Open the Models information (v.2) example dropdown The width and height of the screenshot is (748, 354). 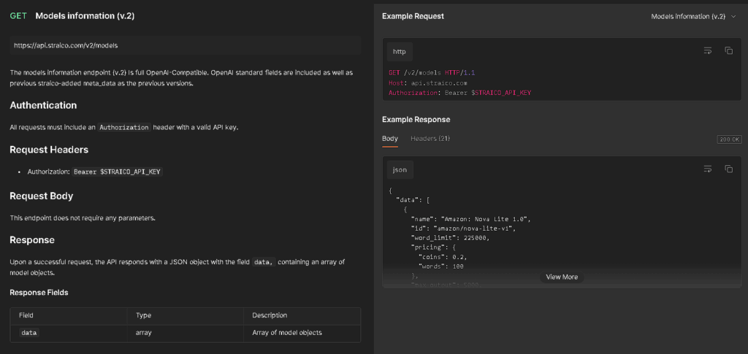click(688, 16)
